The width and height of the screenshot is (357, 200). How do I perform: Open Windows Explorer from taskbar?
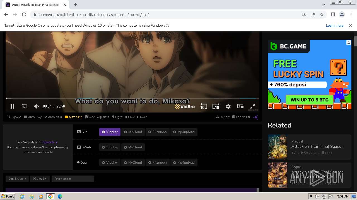(32, 196)
